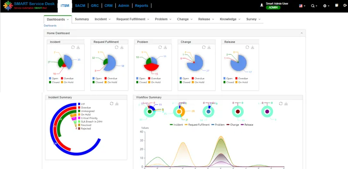Image resolution: width=348 pixels, height=169 pixels.
Task: Download the Problem pie chart
Action: [165, 47]
